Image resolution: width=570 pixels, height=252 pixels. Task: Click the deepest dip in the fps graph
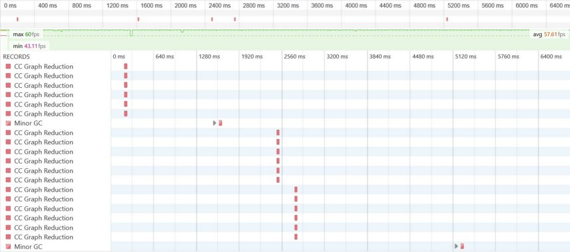click(132, 33)
